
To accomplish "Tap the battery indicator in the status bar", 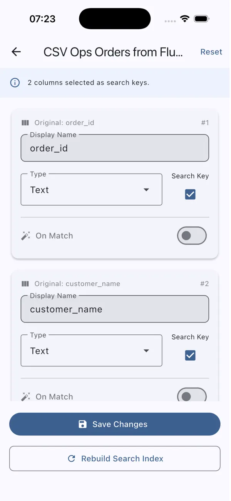I will 201,18.
